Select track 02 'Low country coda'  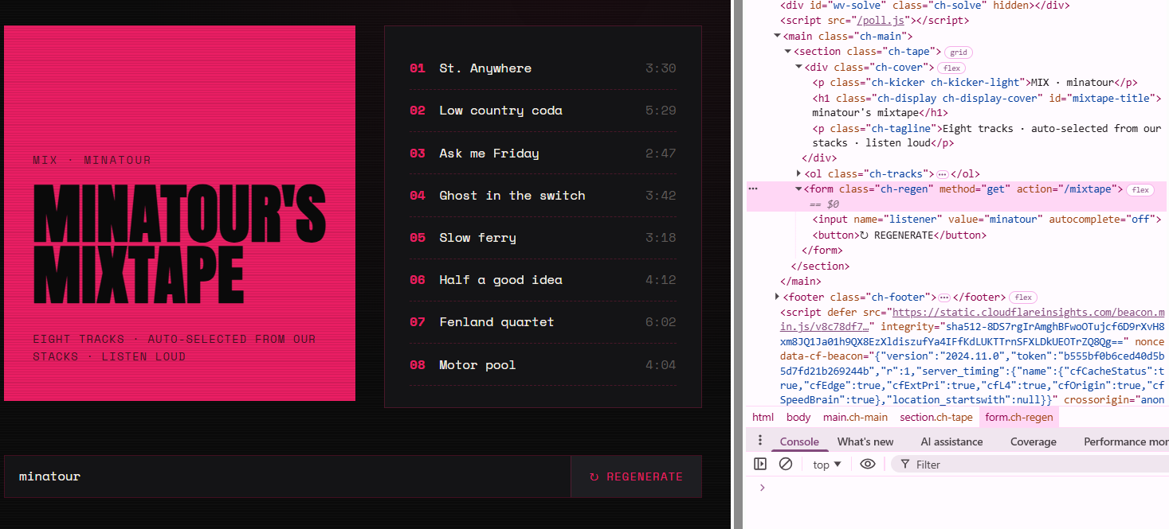(x=543, y=111)
